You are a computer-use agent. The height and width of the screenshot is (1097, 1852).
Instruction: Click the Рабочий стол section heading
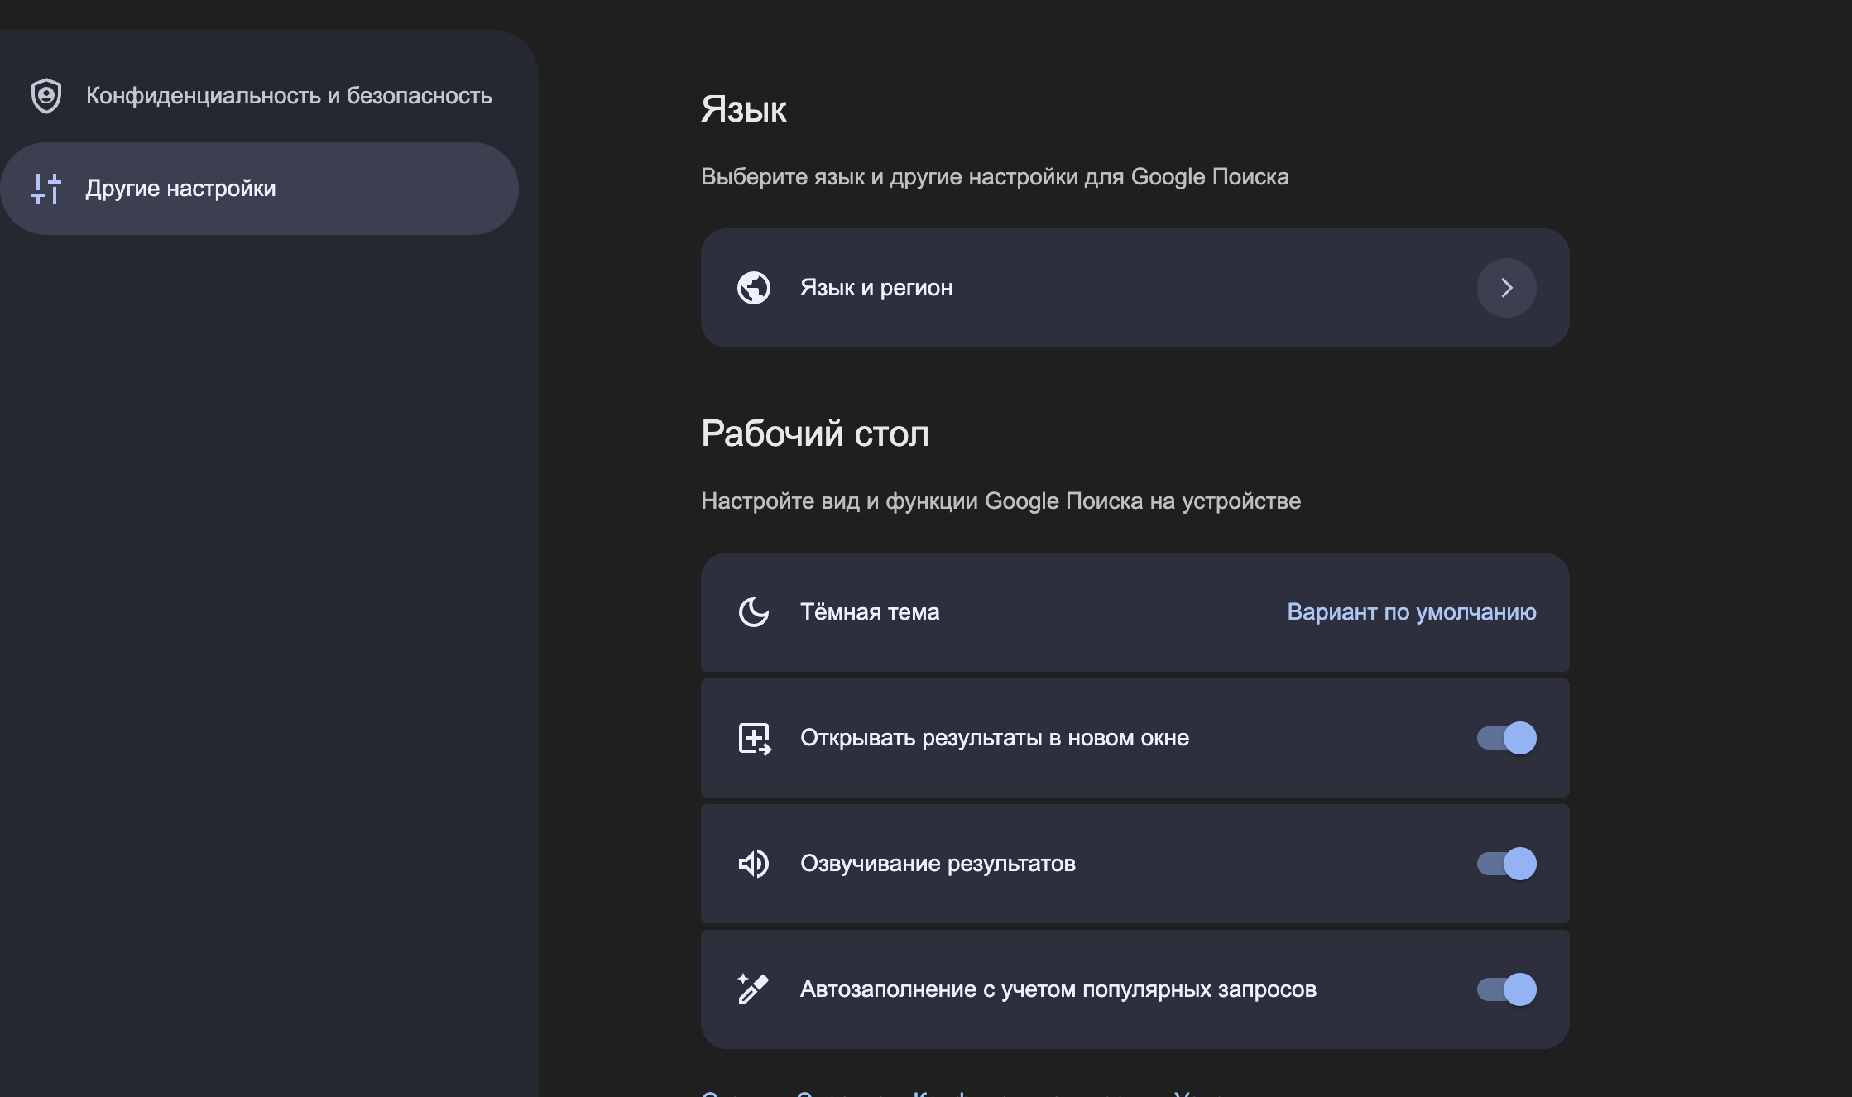pyautogui.click(x=814, y=434)
